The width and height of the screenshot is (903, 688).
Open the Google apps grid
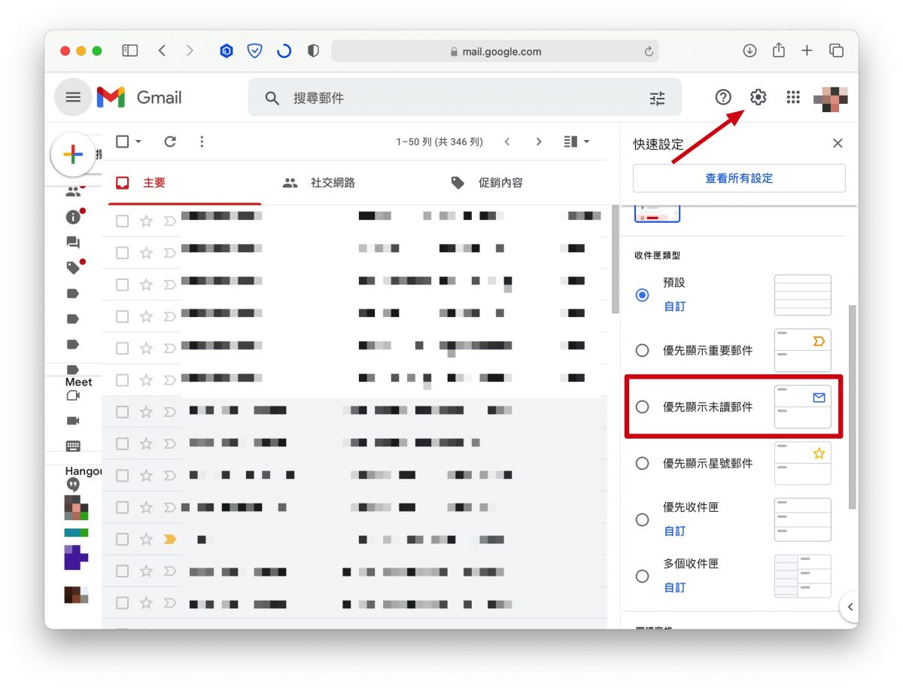point(792,97)
